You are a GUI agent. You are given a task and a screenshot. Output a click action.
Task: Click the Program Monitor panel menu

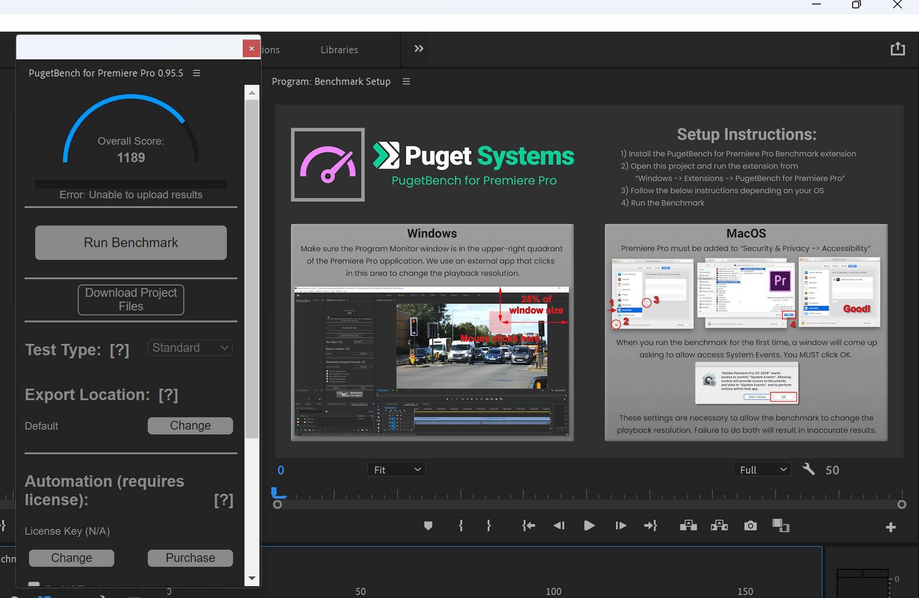click(406, 81)
